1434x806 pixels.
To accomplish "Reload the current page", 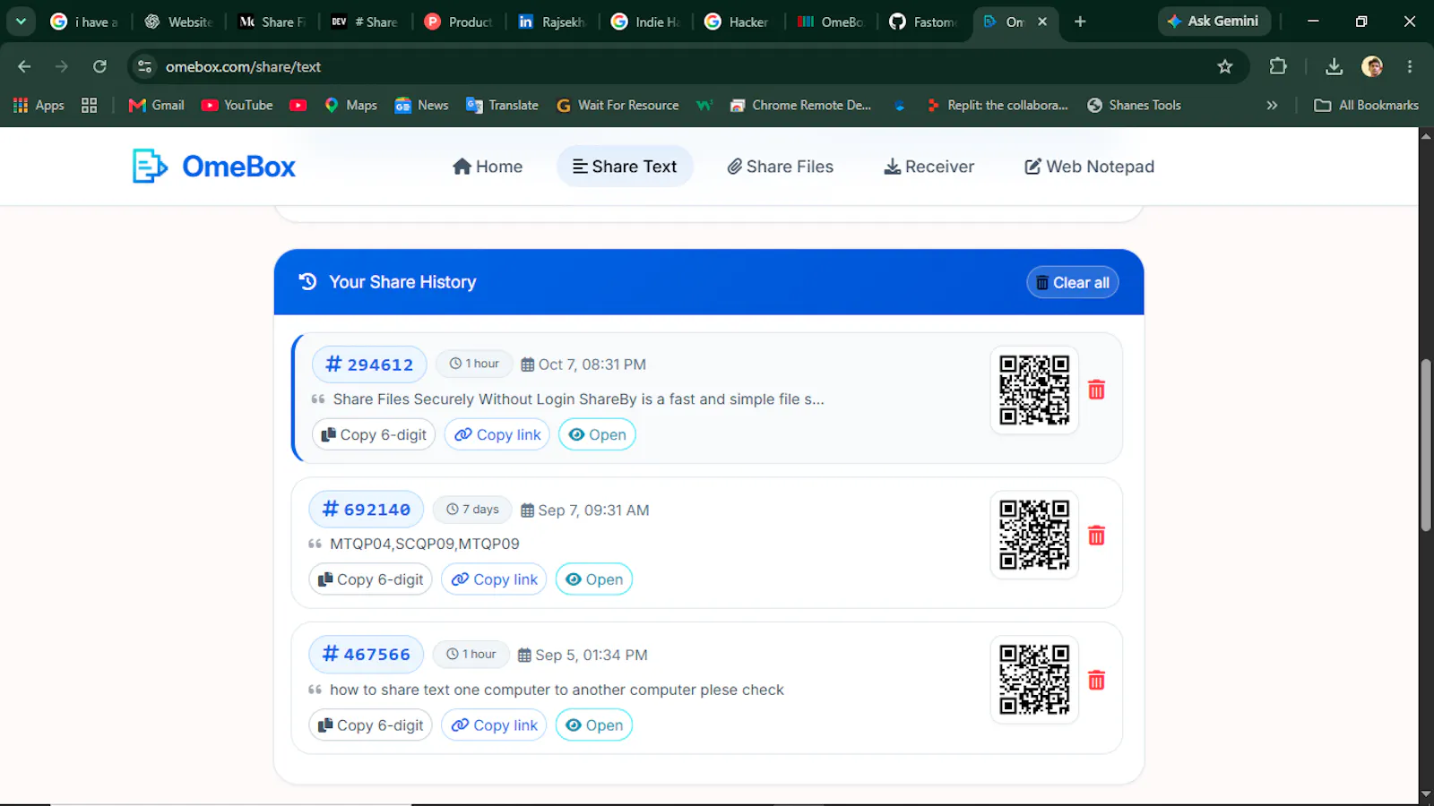I will 99,66.
